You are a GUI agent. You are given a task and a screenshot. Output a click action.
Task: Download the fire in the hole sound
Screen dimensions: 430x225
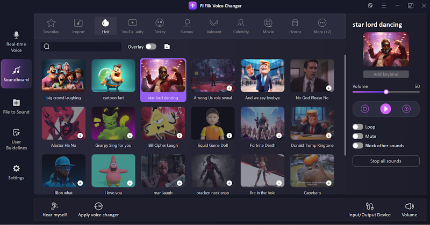click(279, 183)
